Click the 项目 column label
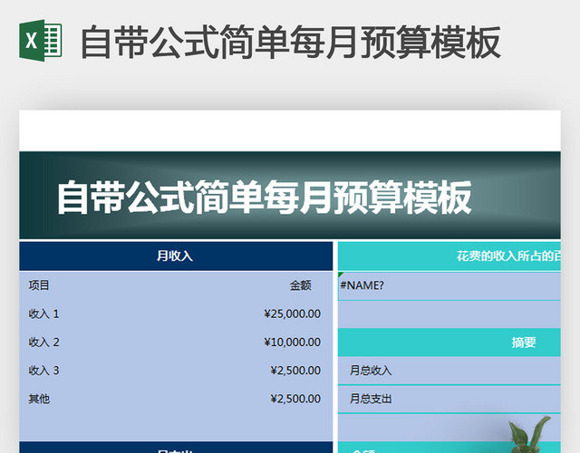Viewport: 580px width, 453px height. pyautogui.click(x=39, y=285)
